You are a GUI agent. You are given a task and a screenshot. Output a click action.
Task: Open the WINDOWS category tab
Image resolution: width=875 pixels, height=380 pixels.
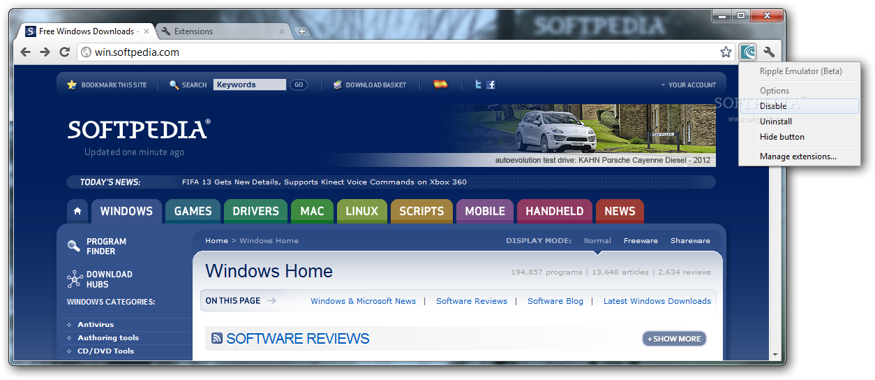click(126, 211)
